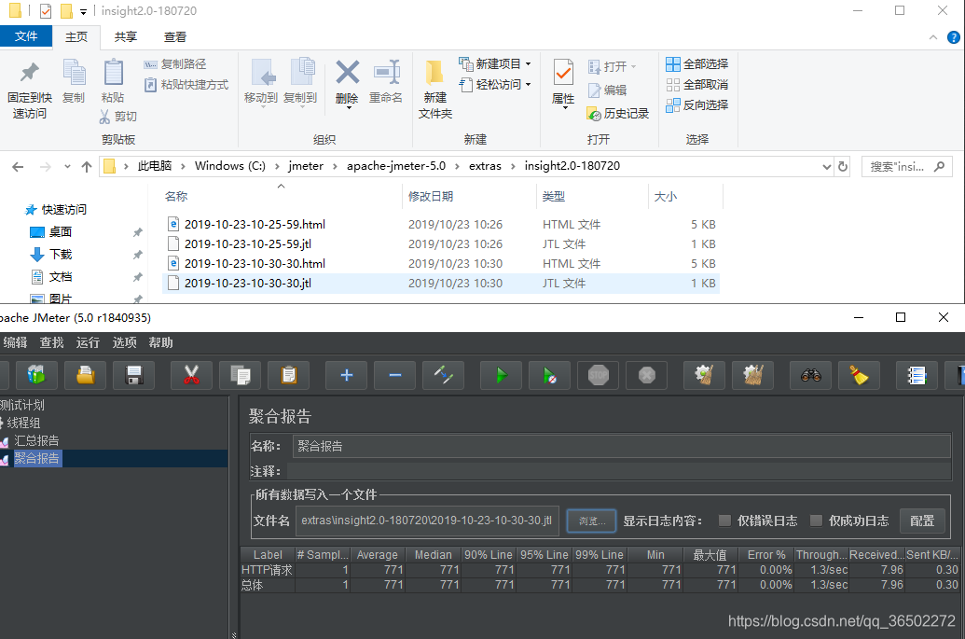This screenshot has width=965, height=639.
Task: Click Properties (属性) icon in ribbon
Action: click(563, 84)
